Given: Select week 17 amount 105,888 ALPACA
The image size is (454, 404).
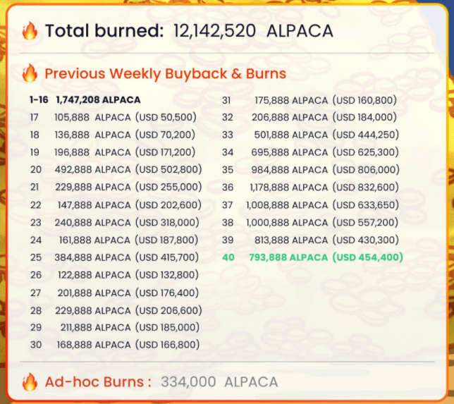Looking at the screenshot, I should 92,117.
